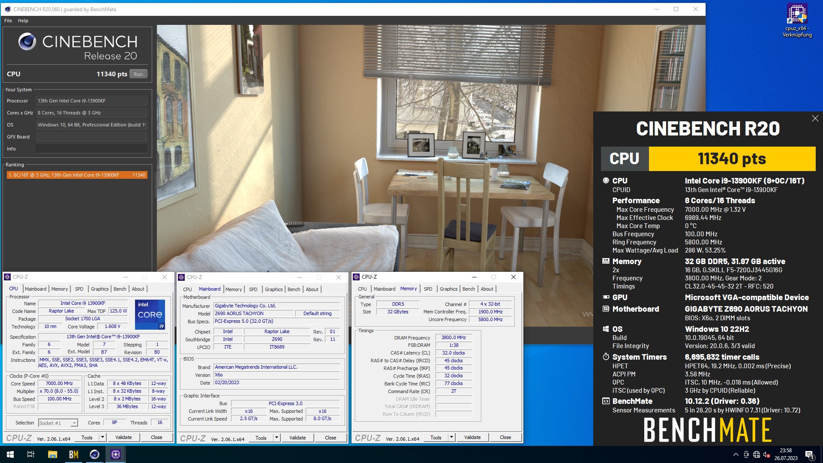823x463 pixels.
Task: Click the Z690 AORUS TACHYON model field
Action: click(254, 313)
